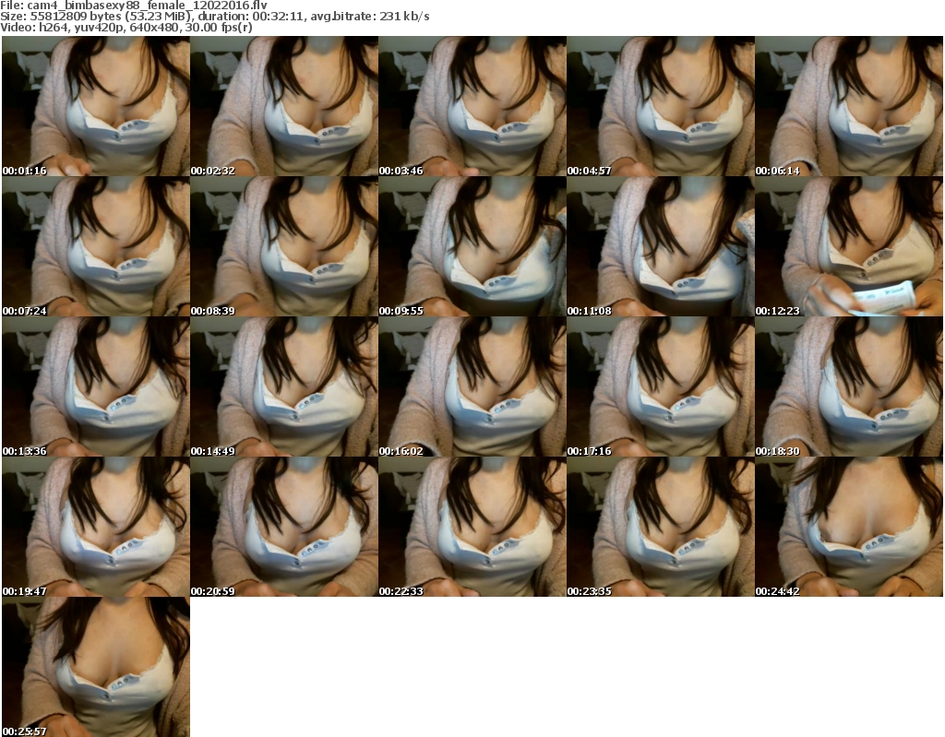Select the thumbnail stamped 00:07:24
The image size is (945, 737).
point(96,246)
